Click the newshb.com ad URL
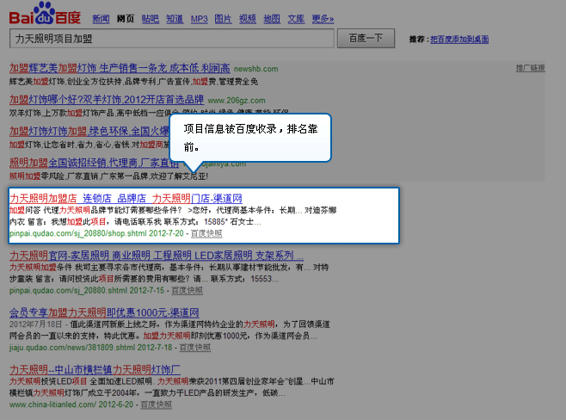 click(256, 69)
